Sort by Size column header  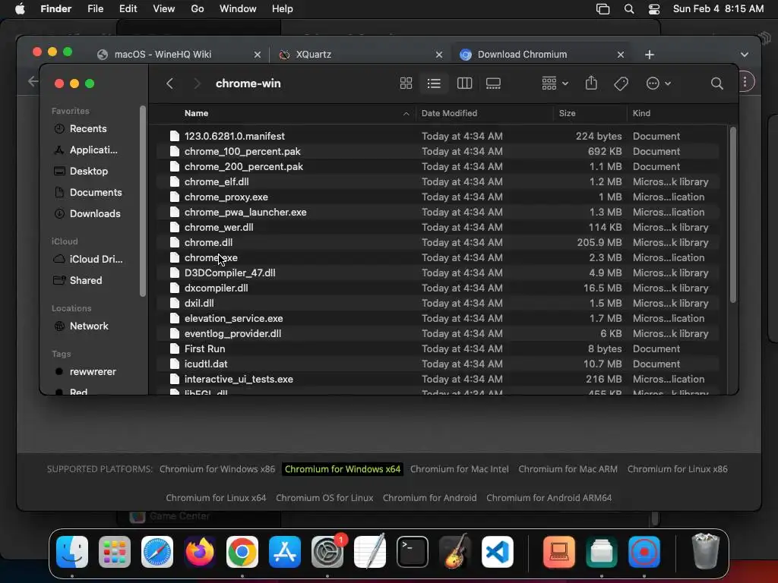tap(567, 113)
